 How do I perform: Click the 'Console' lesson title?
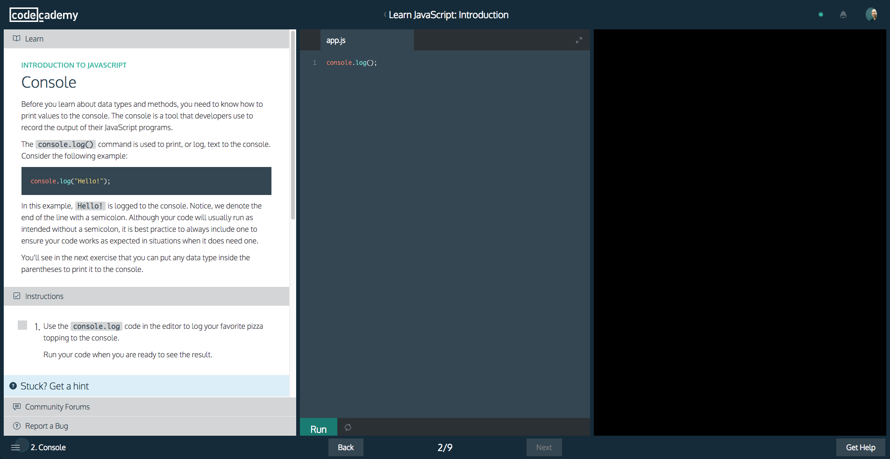(49, 83)
